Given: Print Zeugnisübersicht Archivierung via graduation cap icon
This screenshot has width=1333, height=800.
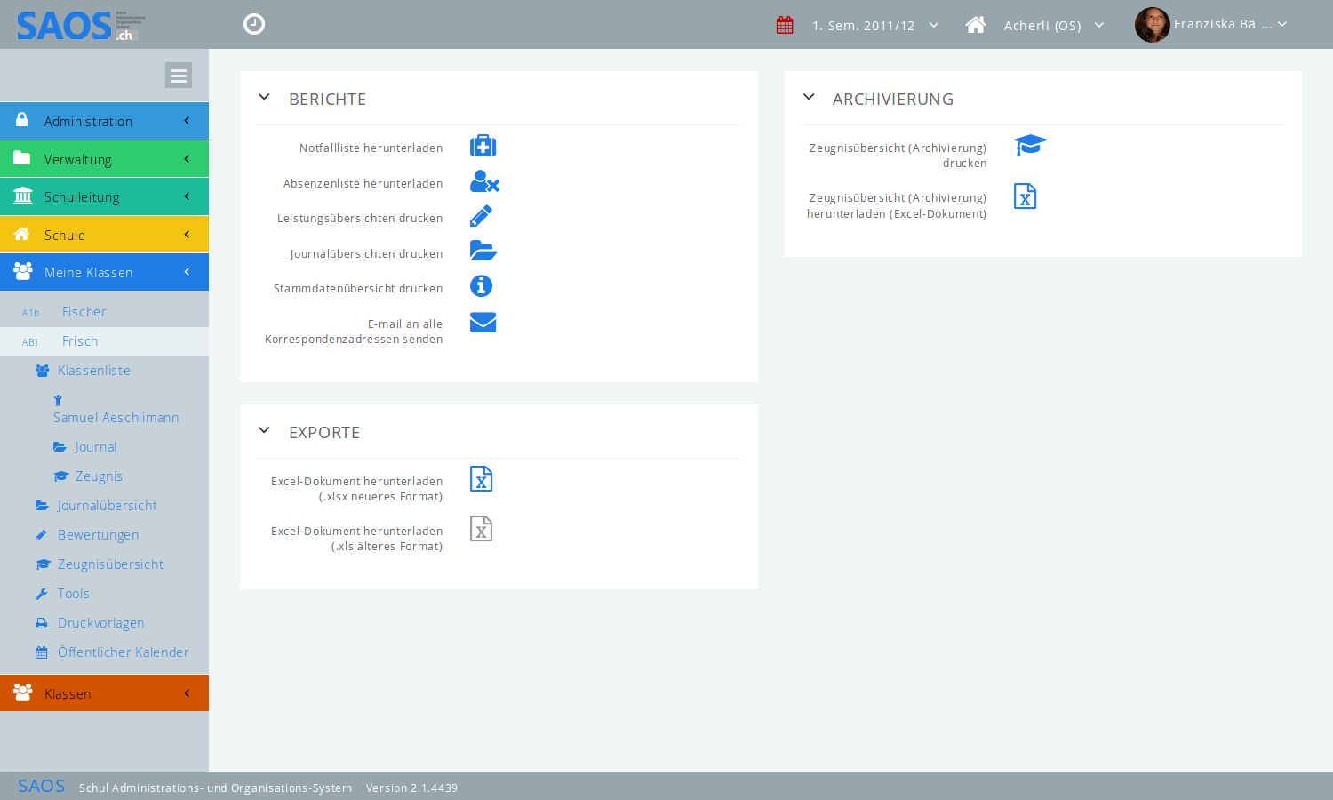Looking at the screenshot, I should click(1031, 145).
